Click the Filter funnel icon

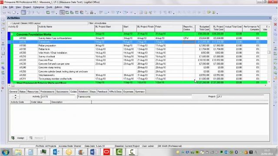(118, 13)
